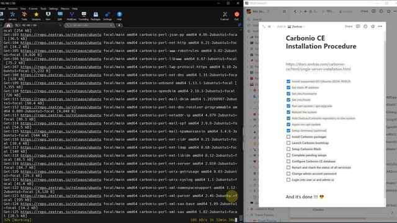Open Notion workspace switcher dropdown
Screen dimensions: 397x223
[258, 11]
